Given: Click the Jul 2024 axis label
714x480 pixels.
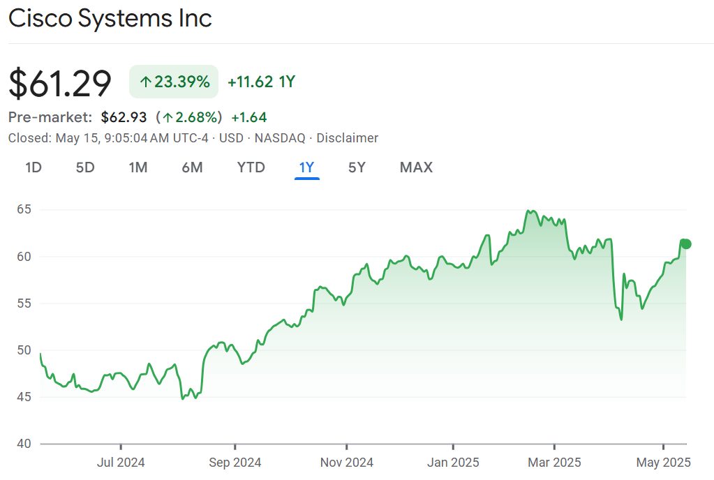Looking at the screenshot, I should coord(121,462).
